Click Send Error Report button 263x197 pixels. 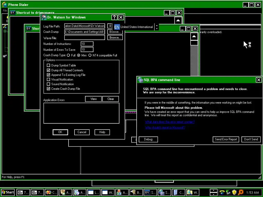[x=226, y=139]
